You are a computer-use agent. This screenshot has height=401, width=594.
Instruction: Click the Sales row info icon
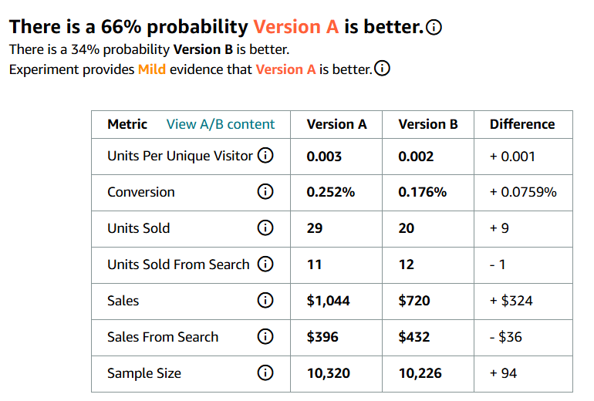(x=265, y=300)
